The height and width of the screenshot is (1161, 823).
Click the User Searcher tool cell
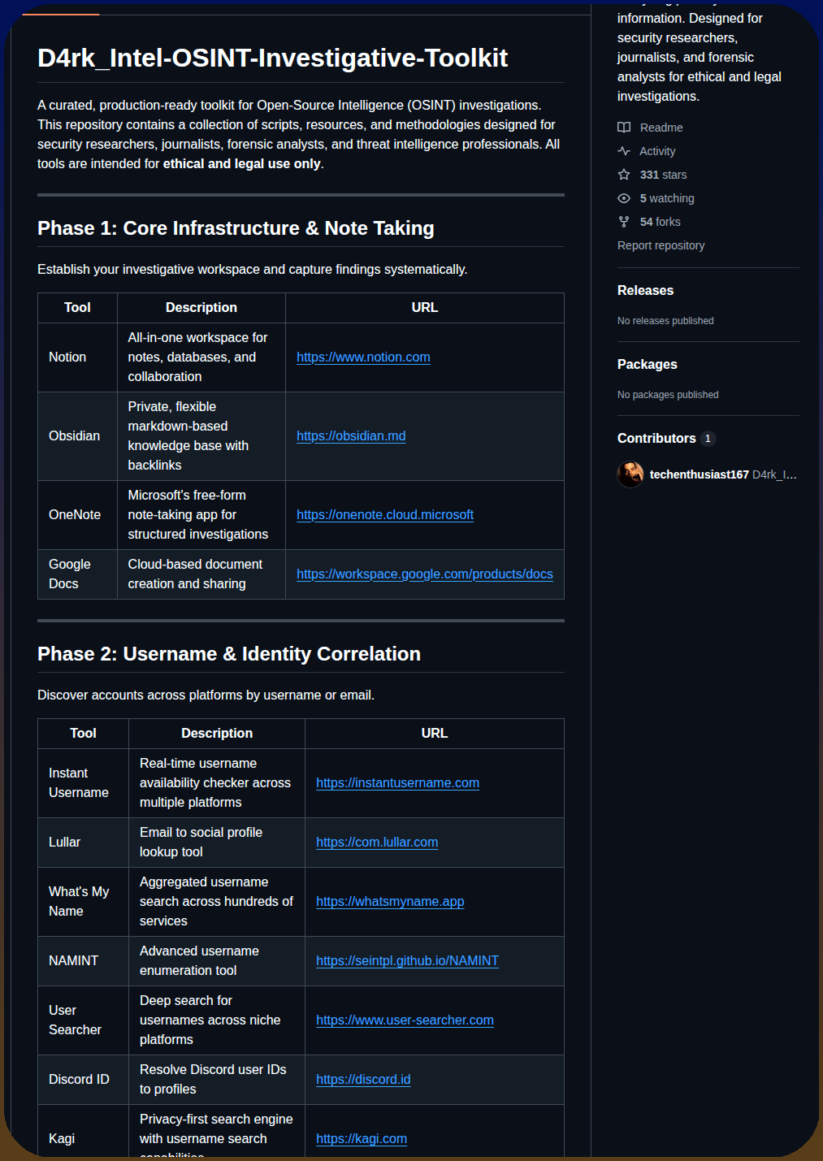83,1020
